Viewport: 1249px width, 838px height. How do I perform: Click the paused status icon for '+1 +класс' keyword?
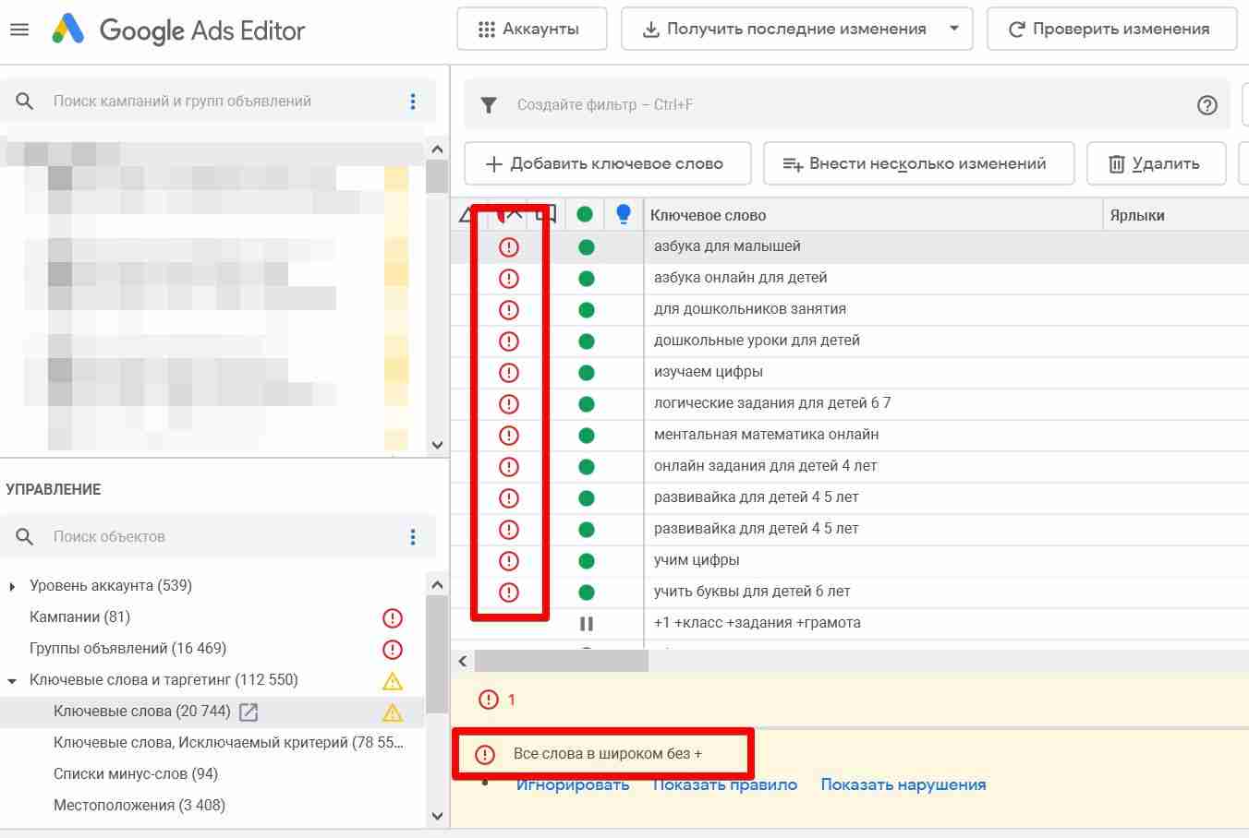pyautogui.click(x=586, y=624)
